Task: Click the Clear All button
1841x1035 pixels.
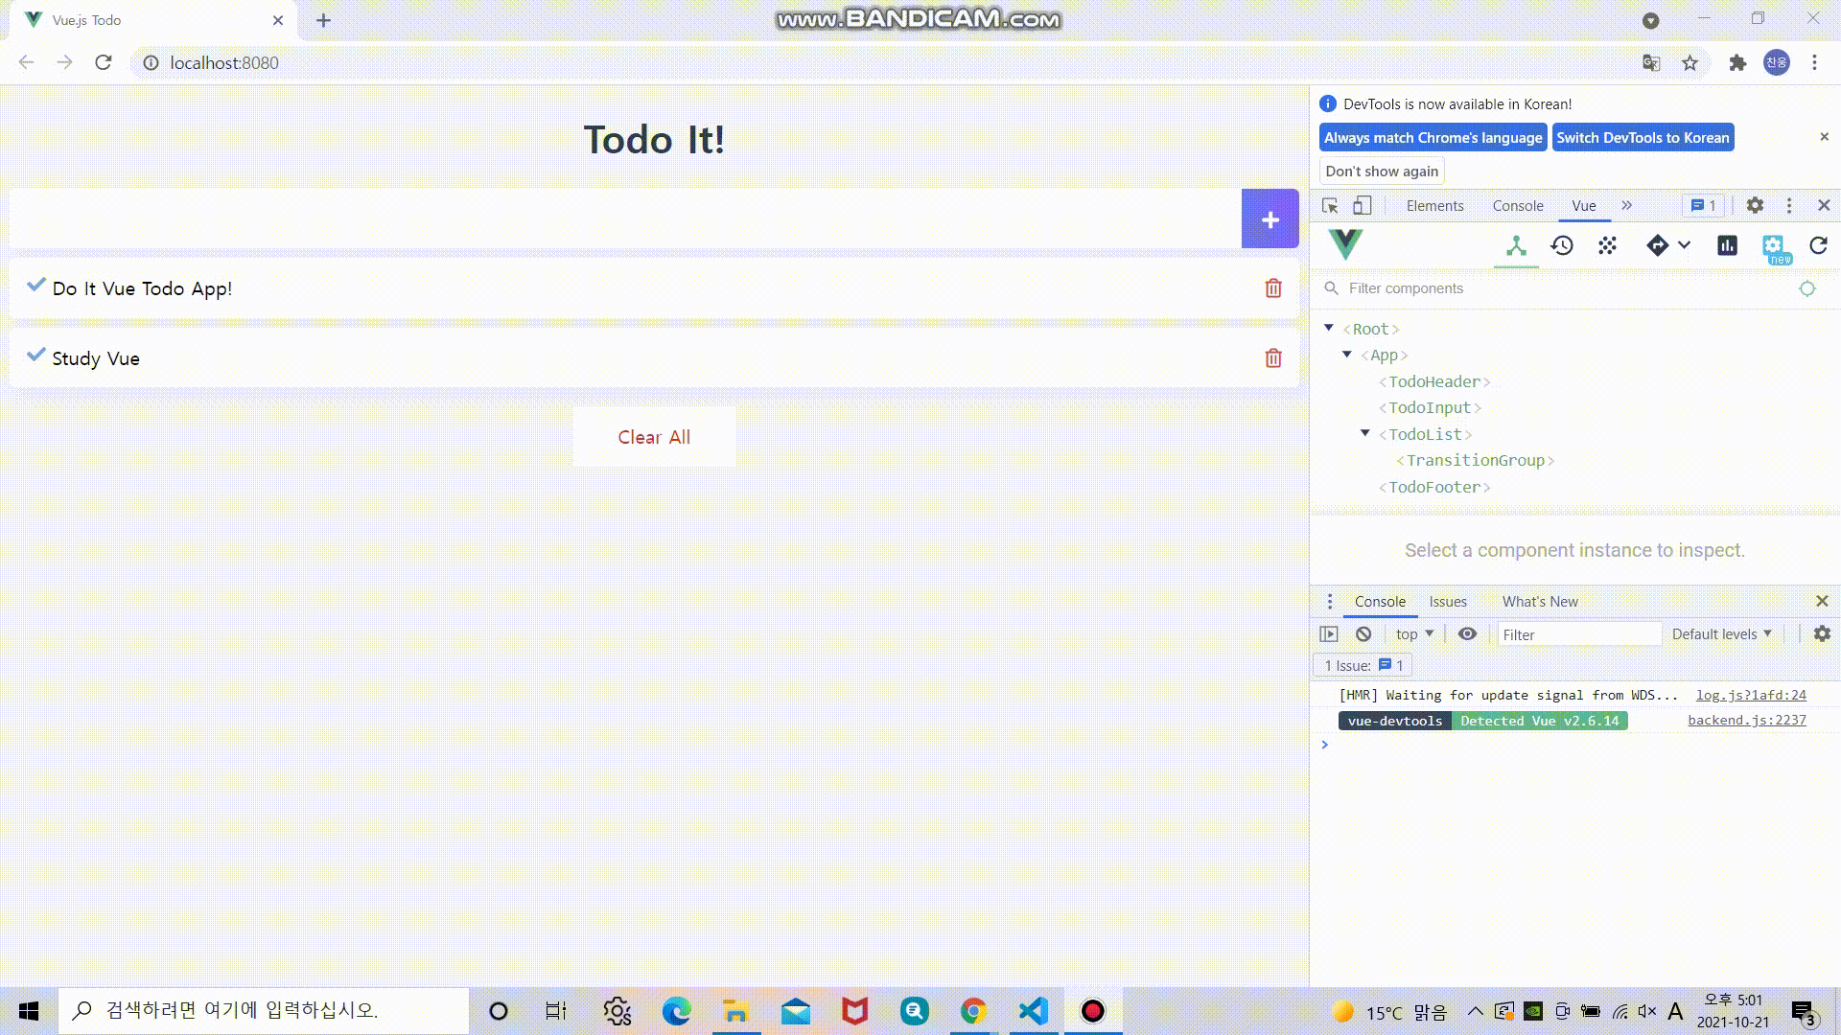Action: (654, 437)
